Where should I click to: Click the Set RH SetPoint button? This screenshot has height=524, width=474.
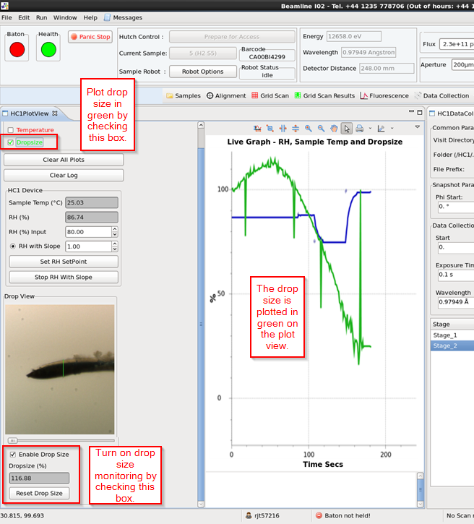[64, 262]
